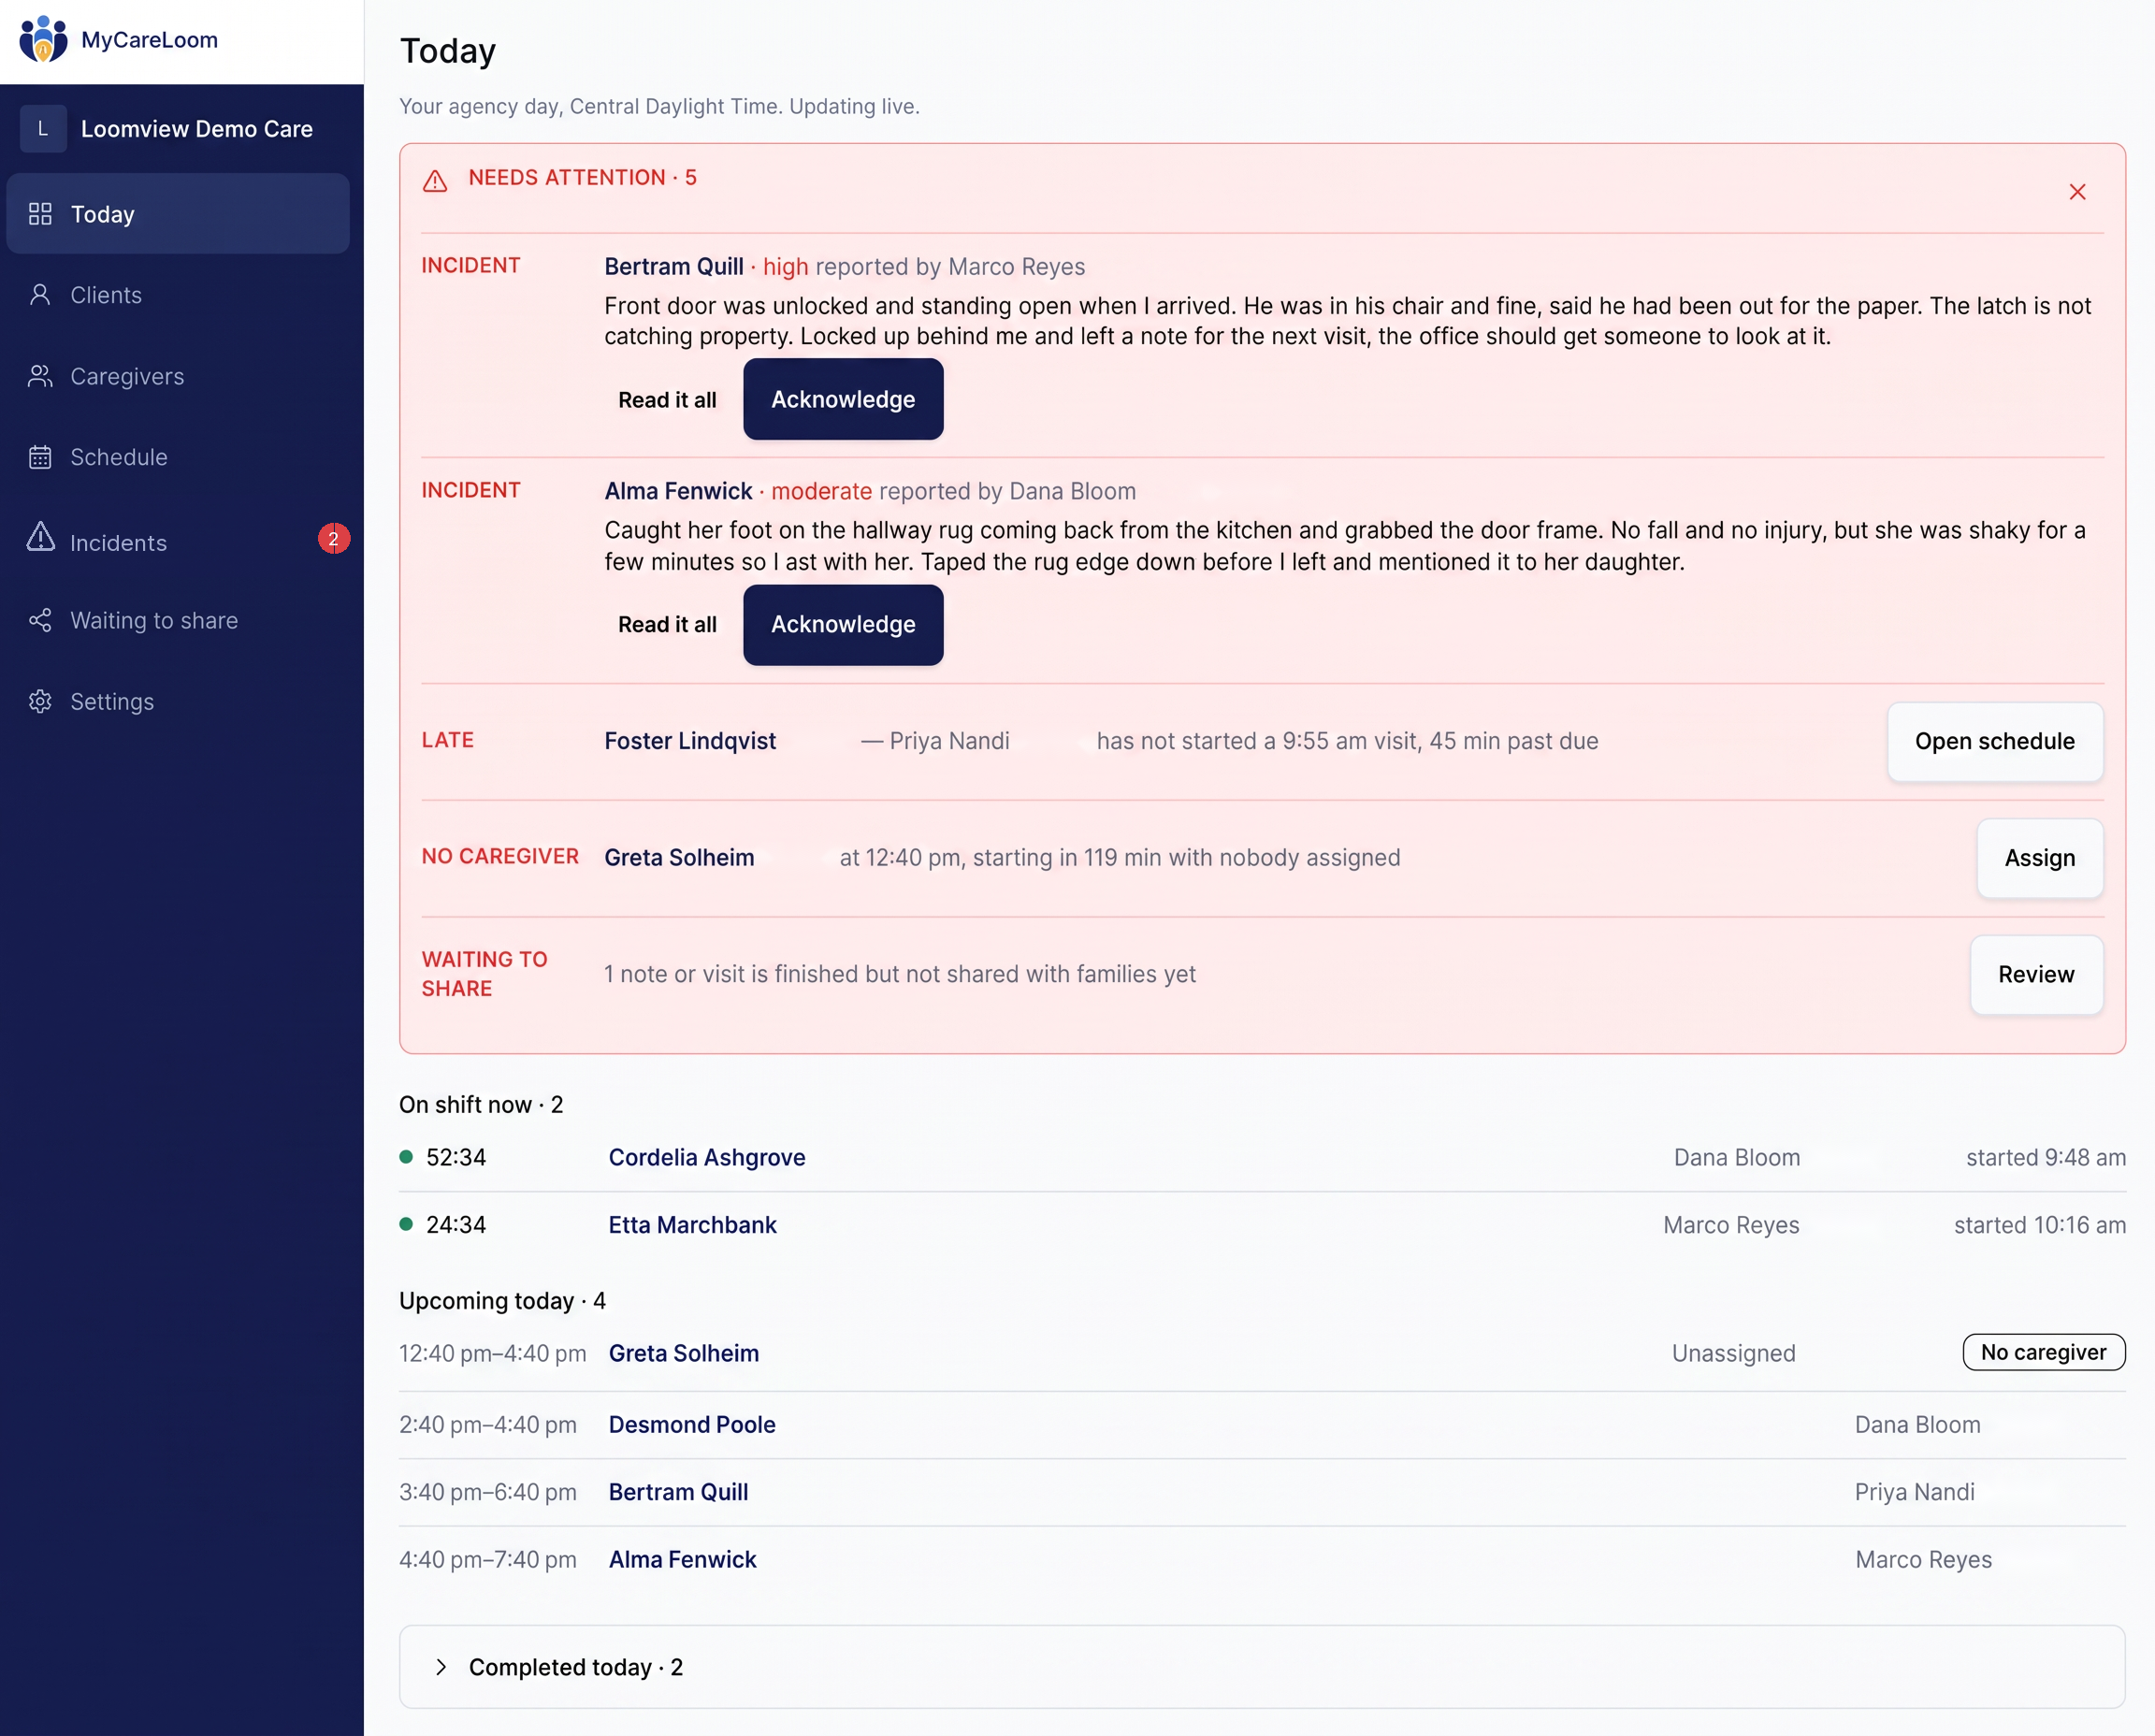Click 'started 10:16 am' text
This screenshot has width=2155, height=1736.
2040,1225
